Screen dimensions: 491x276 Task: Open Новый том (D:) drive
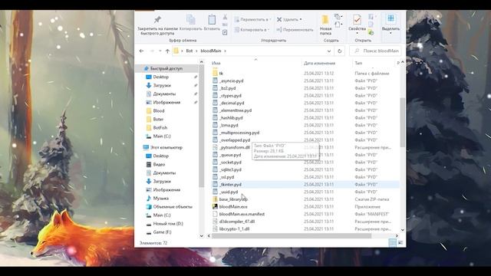(x=168, y=224)
